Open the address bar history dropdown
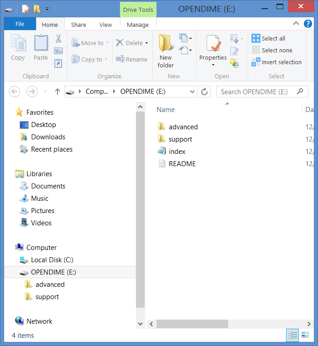This screenshot has width=318, height=346. tap(192, 92)
